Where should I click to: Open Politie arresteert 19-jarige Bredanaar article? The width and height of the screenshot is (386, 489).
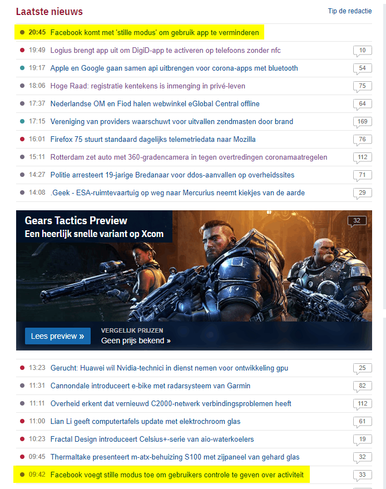pyautogui.click(x=172, y=175)
